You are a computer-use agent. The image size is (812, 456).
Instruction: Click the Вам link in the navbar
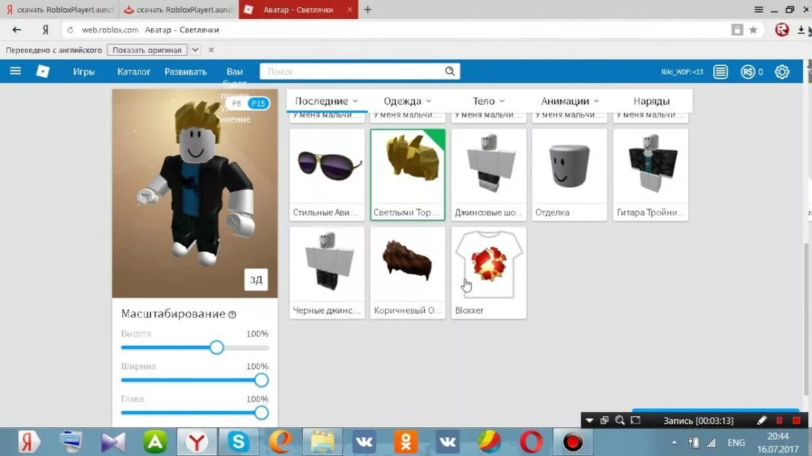point(234,72)
